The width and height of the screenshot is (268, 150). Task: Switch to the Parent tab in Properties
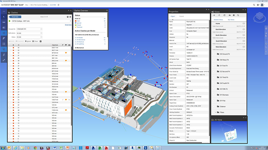pos(181,16)
